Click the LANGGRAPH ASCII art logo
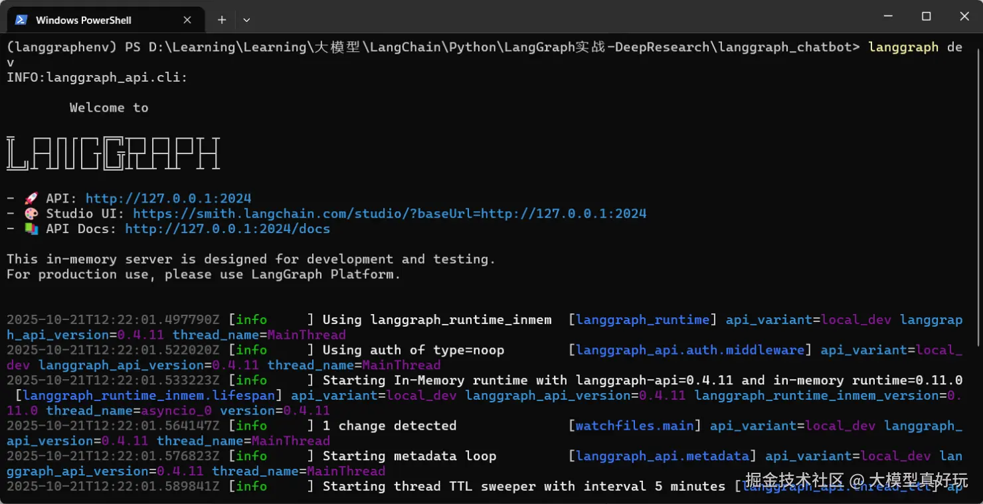This screenshot has width=983, height=504. click(x=113, y=153)
